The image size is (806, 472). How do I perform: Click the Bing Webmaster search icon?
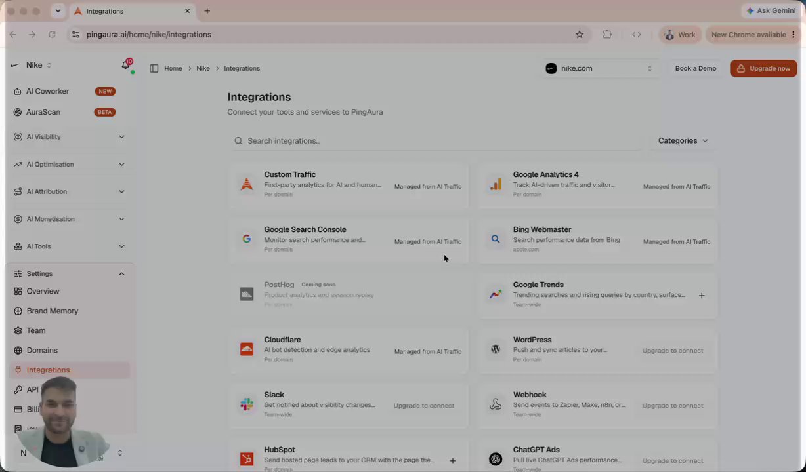[496, 239]
